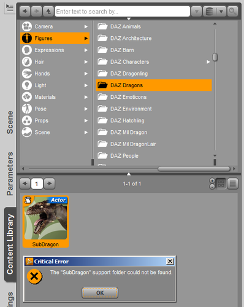Expand the Hair category arrow
244x307 pixels.
[86, 62]
